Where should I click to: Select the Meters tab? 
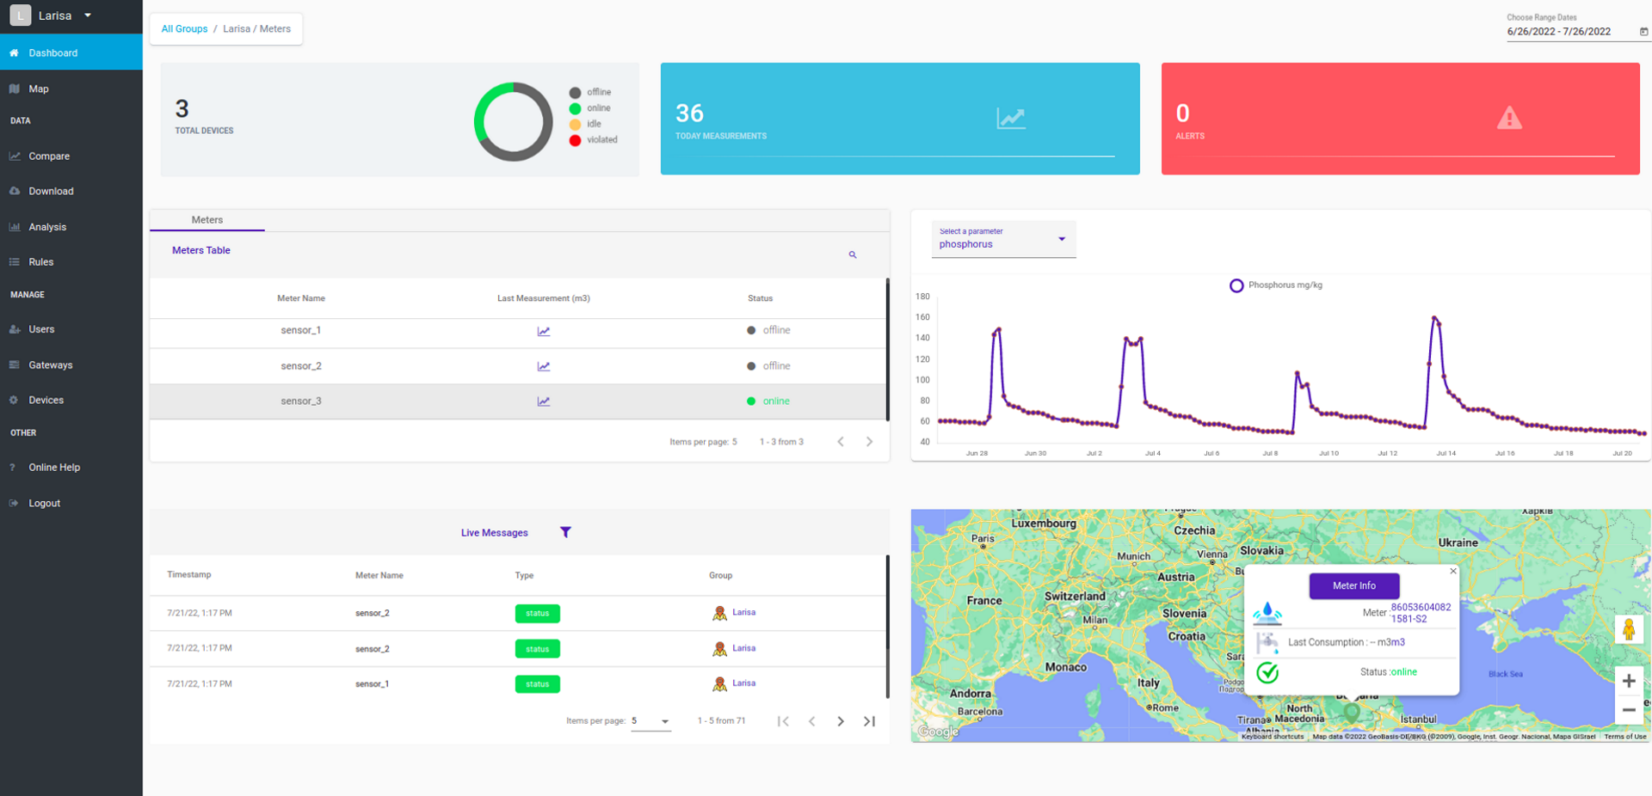click(x=207, y=220)
